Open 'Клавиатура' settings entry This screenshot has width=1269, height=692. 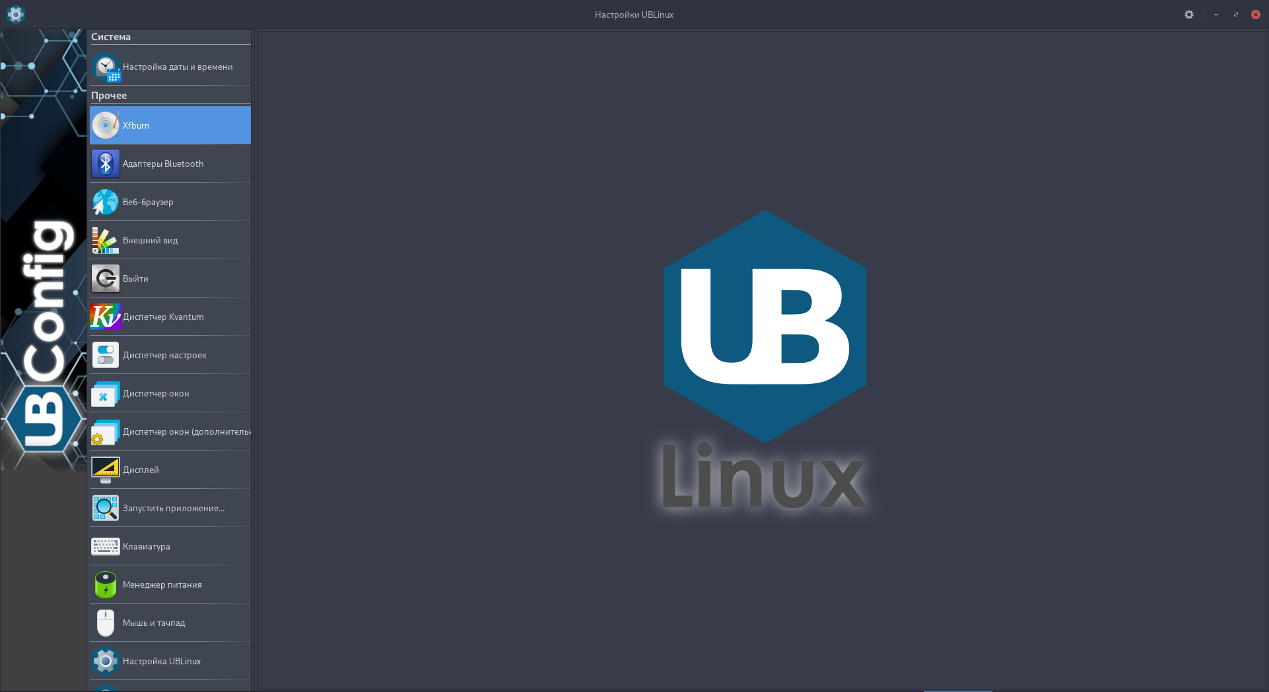click(x=170, y=546)
